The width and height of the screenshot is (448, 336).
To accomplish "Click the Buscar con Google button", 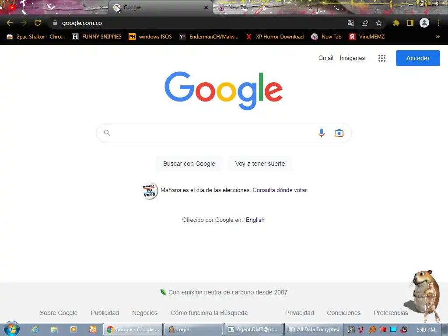I will (189, 164).
